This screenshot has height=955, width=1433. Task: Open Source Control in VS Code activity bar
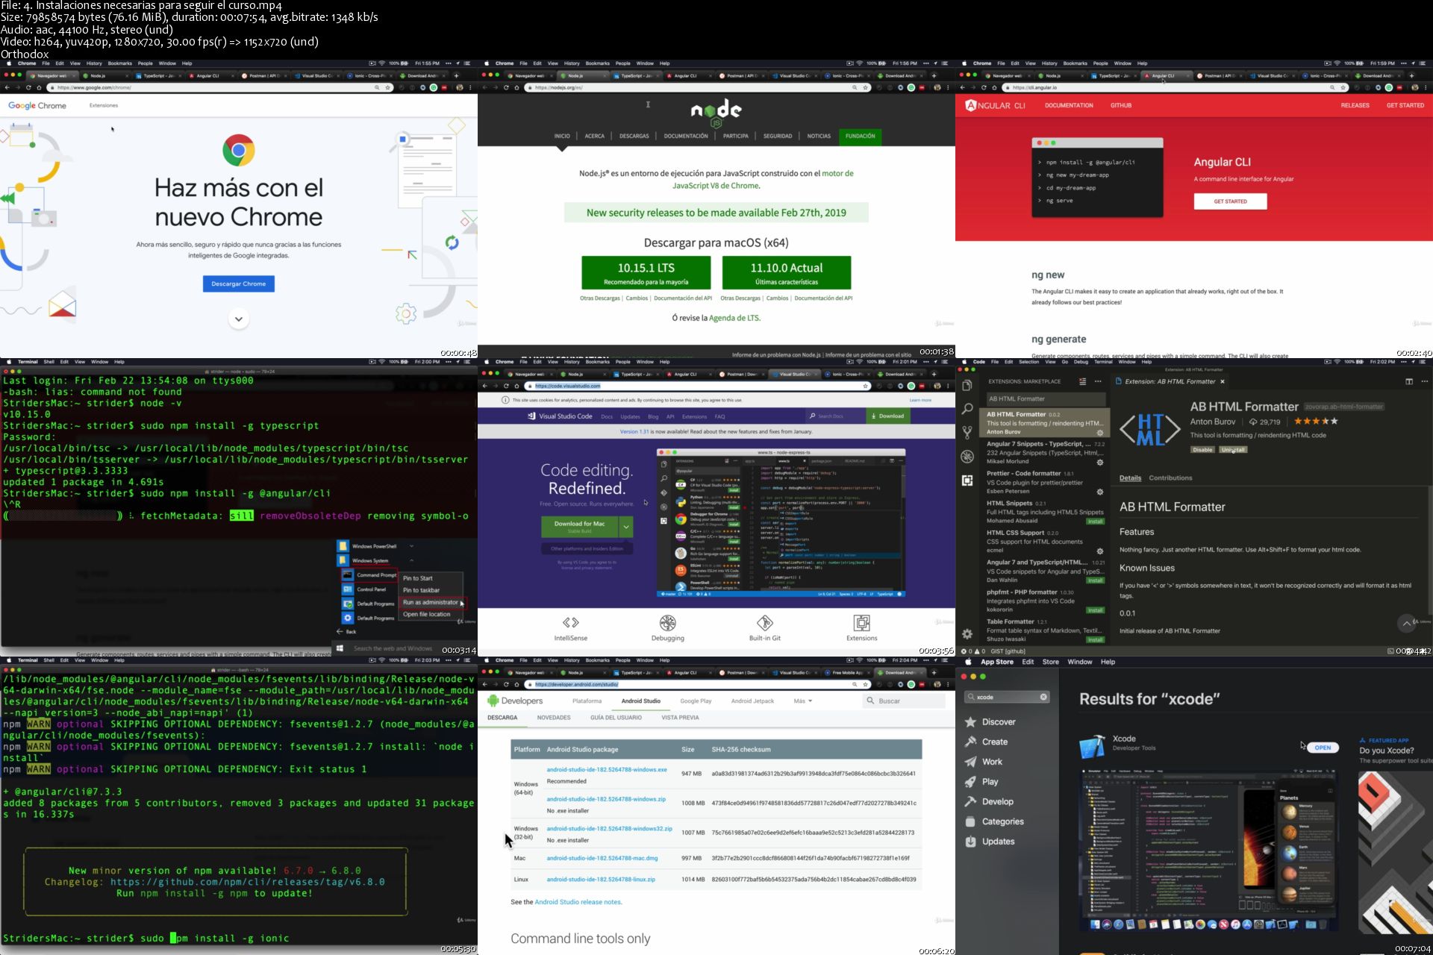[967, 432]
